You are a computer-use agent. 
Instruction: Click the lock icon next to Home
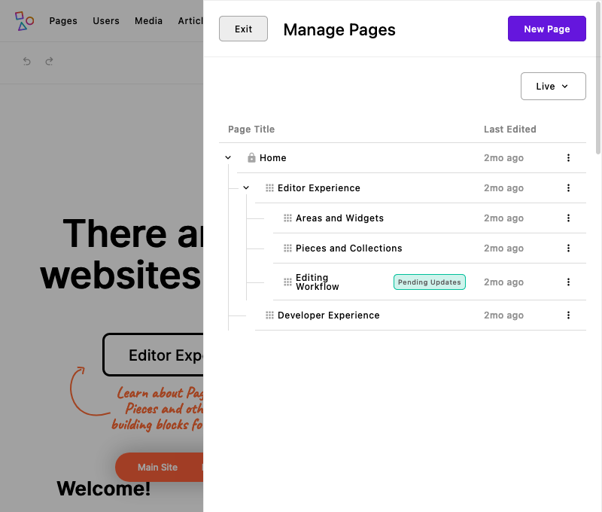pos(251,157)
